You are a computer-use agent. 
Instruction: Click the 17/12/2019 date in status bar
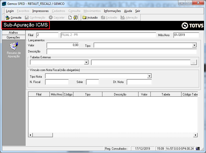(x=142, y=149)
